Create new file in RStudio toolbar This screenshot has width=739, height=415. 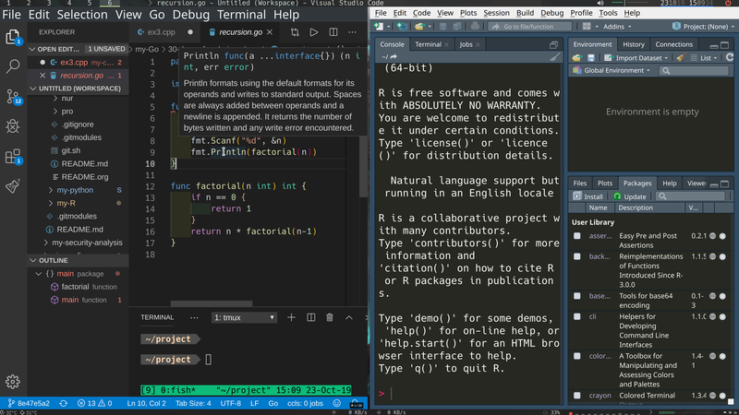[x=381, y=27]
